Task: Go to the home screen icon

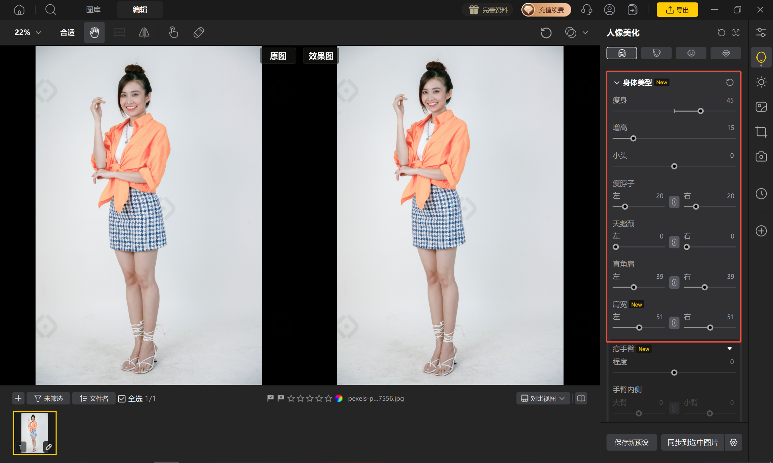Action: (x=19, y=10)
